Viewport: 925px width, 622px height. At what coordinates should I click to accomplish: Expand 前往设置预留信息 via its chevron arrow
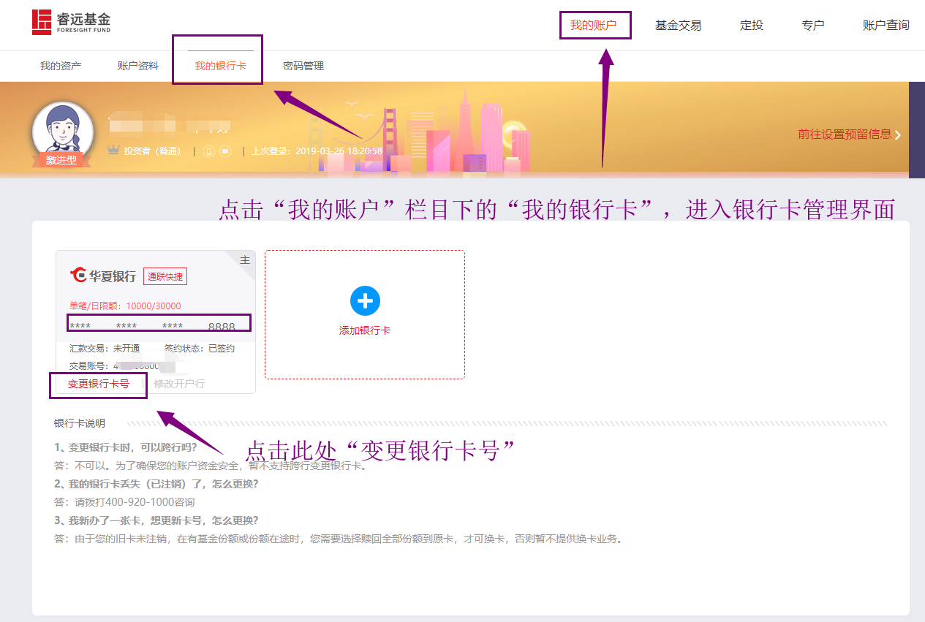[x=897, y=134]
